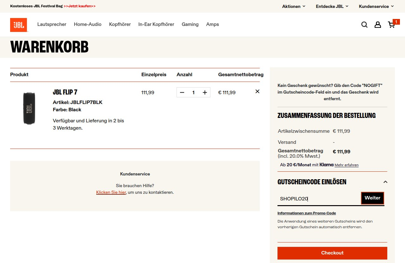This screenshot has height=263, width=405.
Task: Focus the coupon code input field
Action: tap(319, 199)
